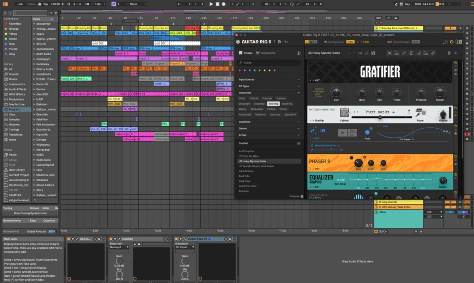Click the Guitar Rig preset search field
This screenshot has width=474, height=283.
point(269,63)
